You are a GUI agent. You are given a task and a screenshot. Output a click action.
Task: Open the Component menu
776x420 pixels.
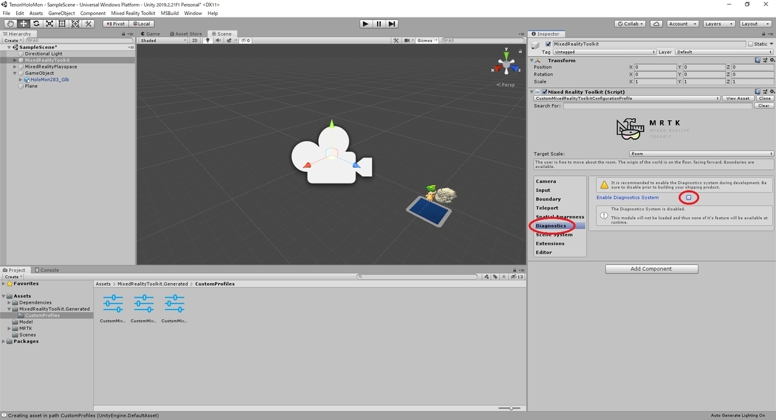click(93, 13)
